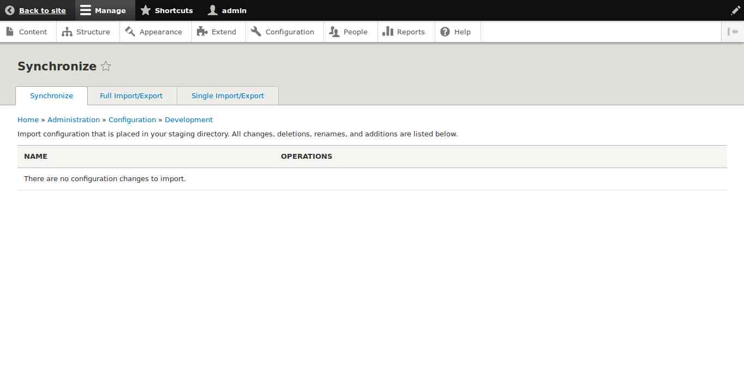Open the People management page

click(349, 32)
